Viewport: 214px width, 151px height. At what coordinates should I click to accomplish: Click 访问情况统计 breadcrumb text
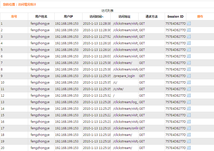tap(29, 4)
